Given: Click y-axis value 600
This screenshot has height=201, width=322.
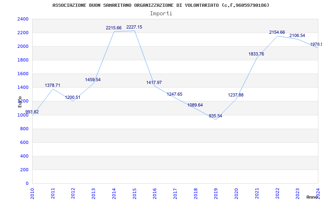Looking at the screenshot, I should 25,143.
